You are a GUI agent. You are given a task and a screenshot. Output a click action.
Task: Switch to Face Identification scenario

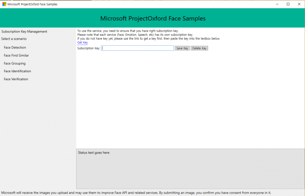17,71
